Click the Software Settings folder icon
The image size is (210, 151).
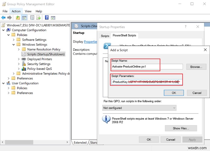click(19, 40)
